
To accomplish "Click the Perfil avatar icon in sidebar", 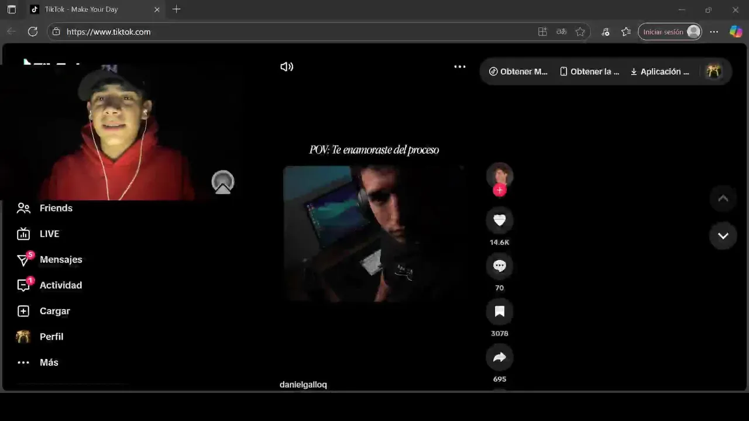I will click(23, 337).
